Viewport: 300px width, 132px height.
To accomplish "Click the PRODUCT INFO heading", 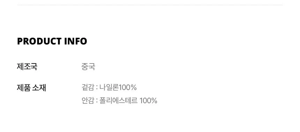I will (52, 41).
